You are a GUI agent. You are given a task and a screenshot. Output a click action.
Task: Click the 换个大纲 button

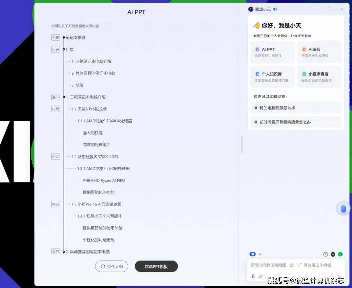pos(111,266)
